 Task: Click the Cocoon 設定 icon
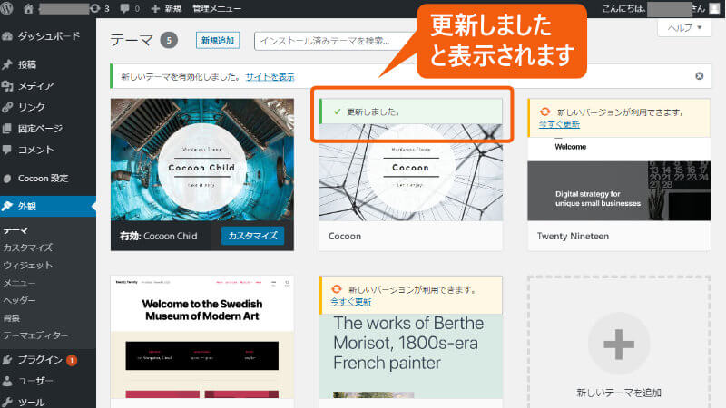(7, 178)
